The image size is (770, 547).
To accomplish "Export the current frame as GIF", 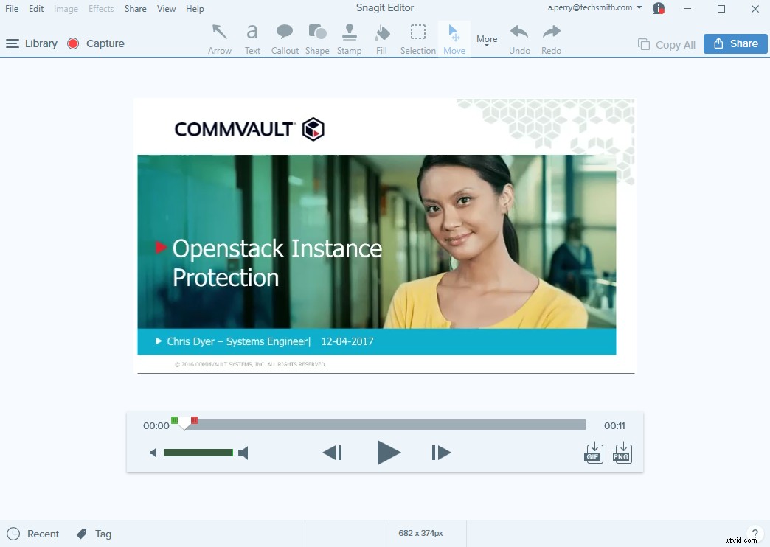I will (x=593, y=453).
